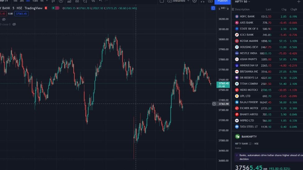Viewport: 303px width, 170px height.
Task: Select HOUSING DEV row in watchlist
Action: coord(267,47)
